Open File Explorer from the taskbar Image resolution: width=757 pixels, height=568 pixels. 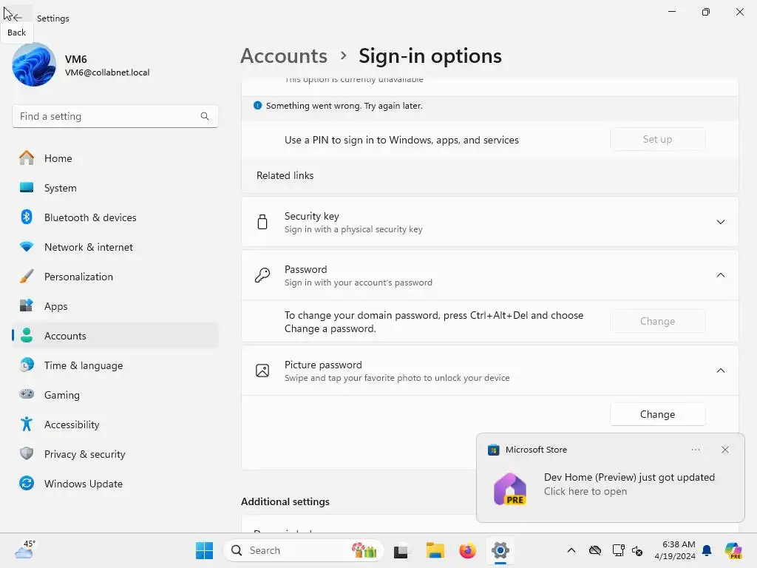(x=435, y=550)
